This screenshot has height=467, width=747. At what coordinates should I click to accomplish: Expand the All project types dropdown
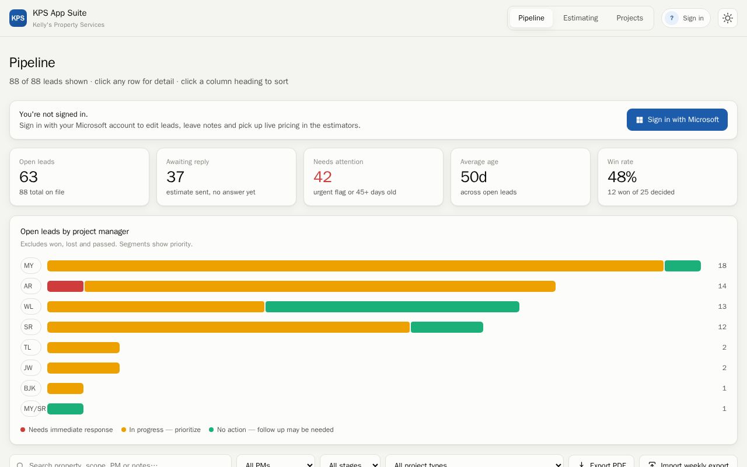[x=474, y=461]
